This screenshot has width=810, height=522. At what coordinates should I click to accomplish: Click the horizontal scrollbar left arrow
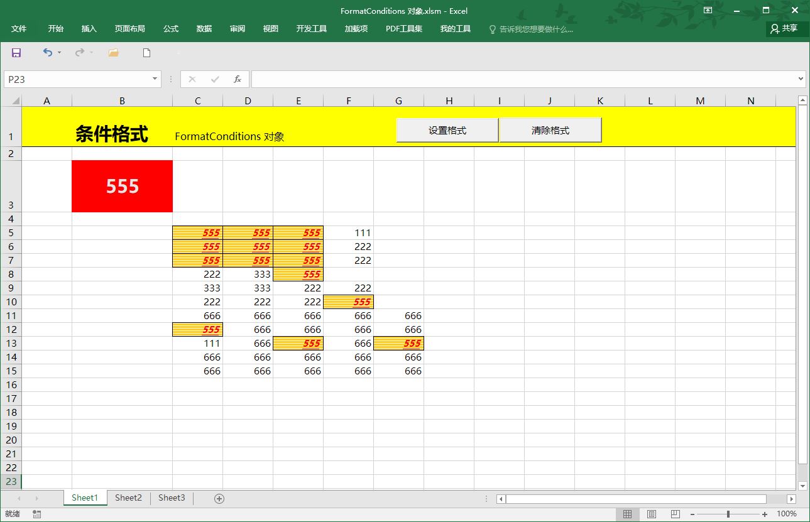[501, 499]
